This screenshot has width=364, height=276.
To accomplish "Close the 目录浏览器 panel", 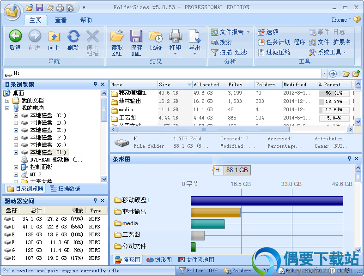I will [x=103, y=84].
